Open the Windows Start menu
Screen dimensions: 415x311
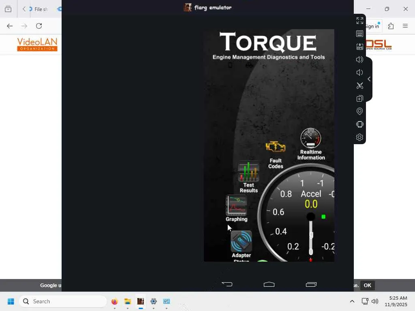point(11,301)
